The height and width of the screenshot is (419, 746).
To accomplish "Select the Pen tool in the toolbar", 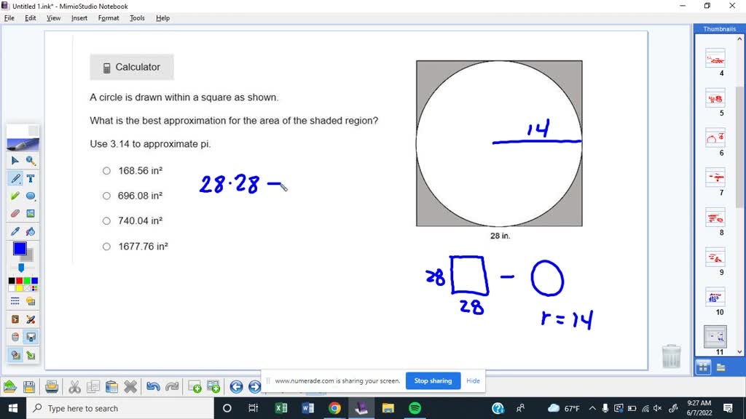I will [15, 178].
